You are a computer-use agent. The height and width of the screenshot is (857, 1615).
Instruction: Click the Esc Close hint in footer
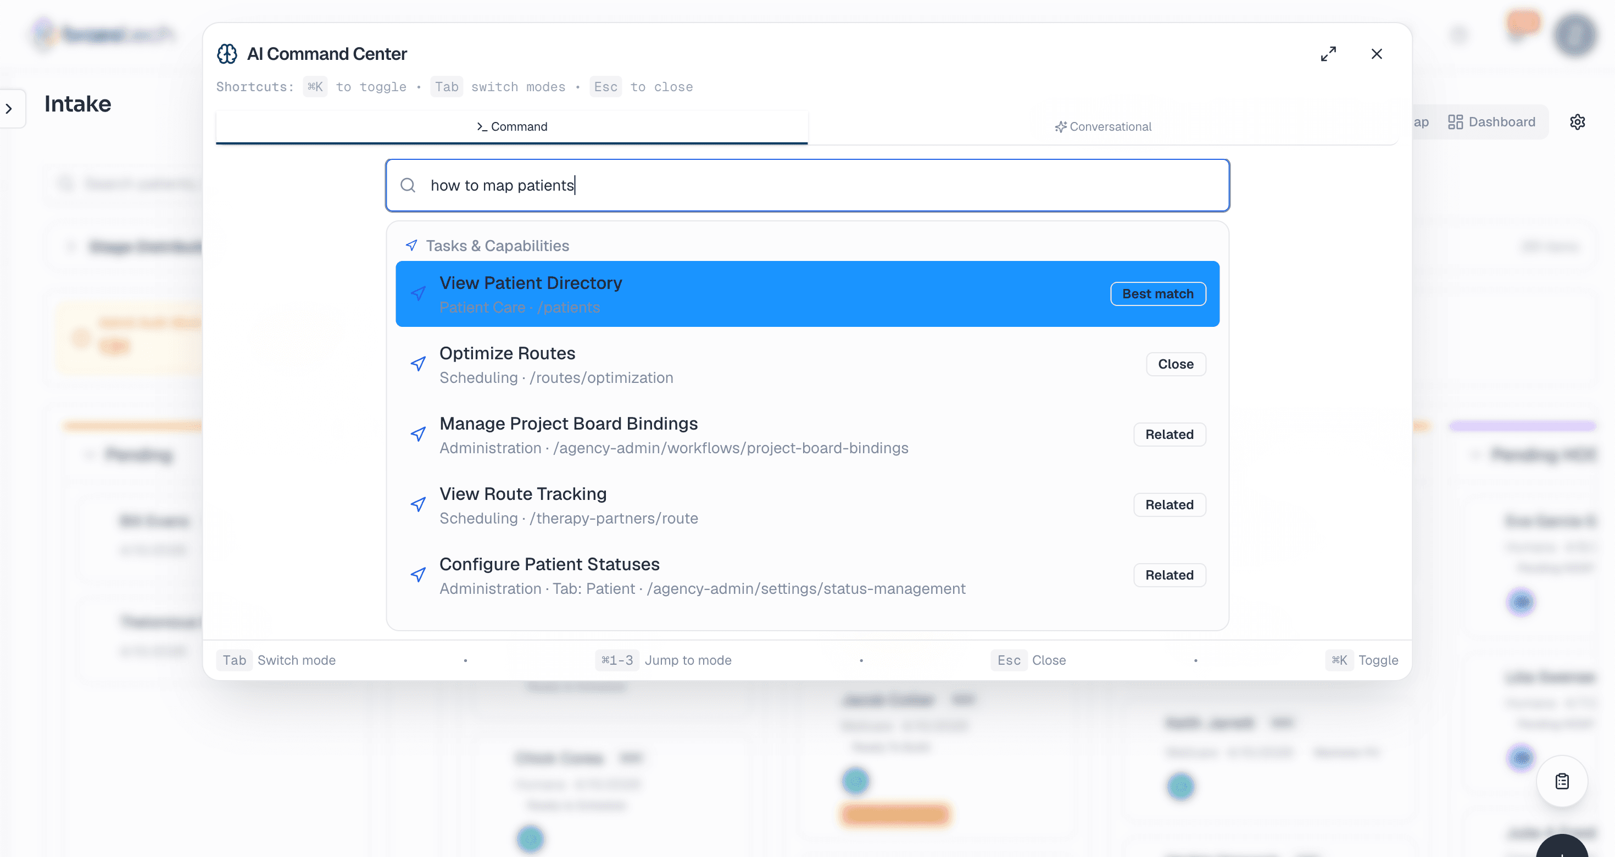[1028, 660]
